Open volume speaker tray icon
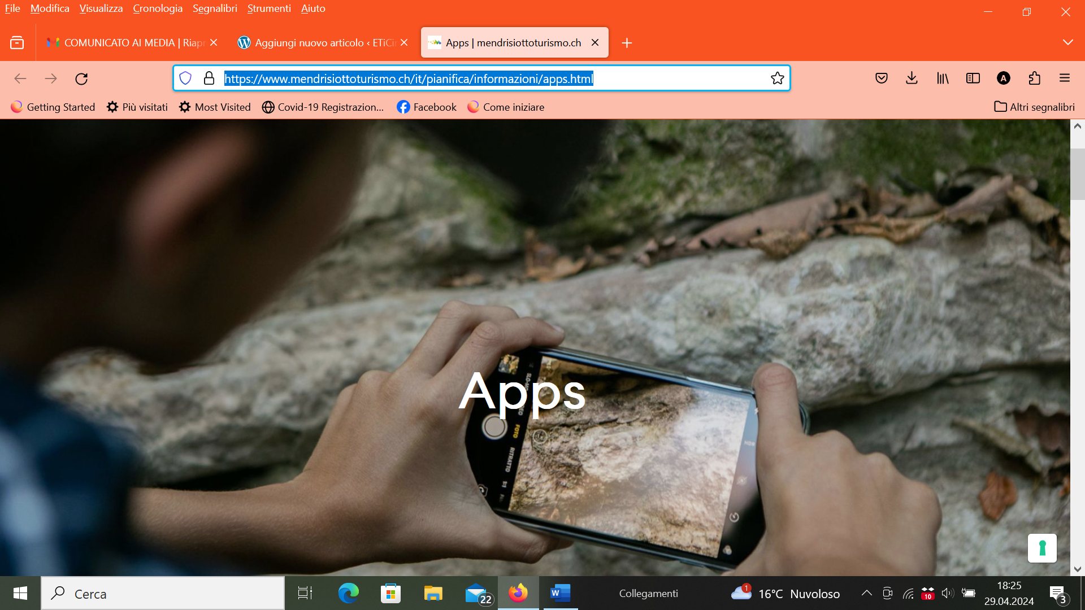1085x610 pixels. pyautogui.click(x=948, y=593)
